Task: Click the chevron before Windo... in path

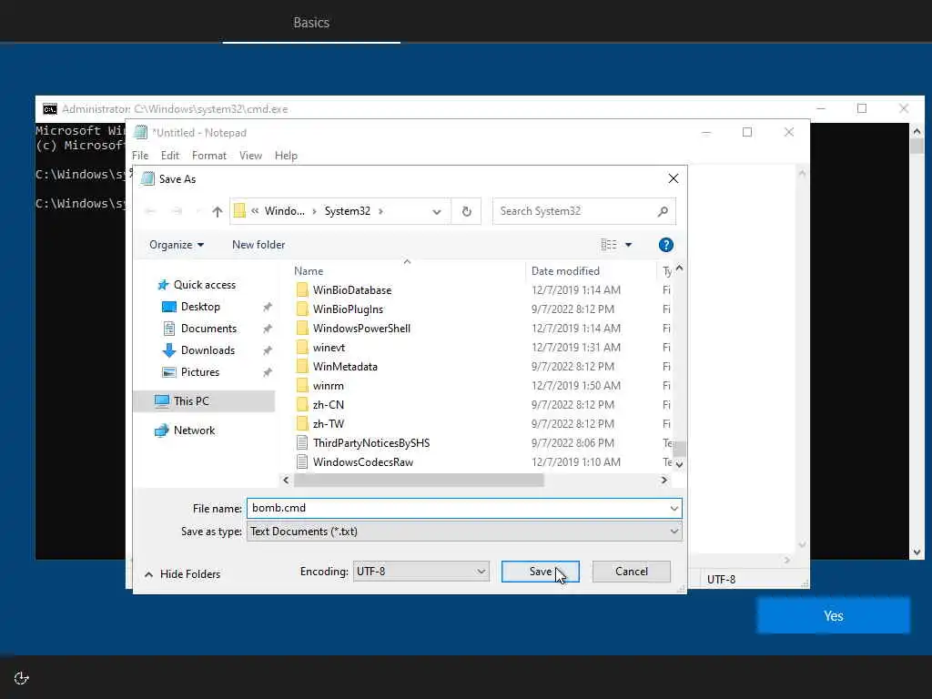Action: click(x=255, y=211)
